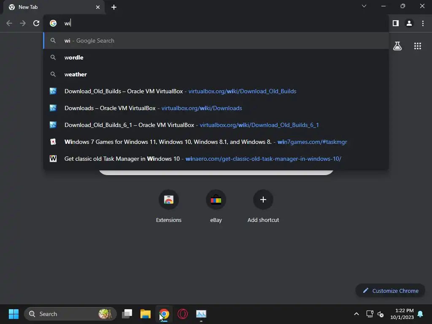
Task: Close the New Tab tab
Action: coord(98,7)
